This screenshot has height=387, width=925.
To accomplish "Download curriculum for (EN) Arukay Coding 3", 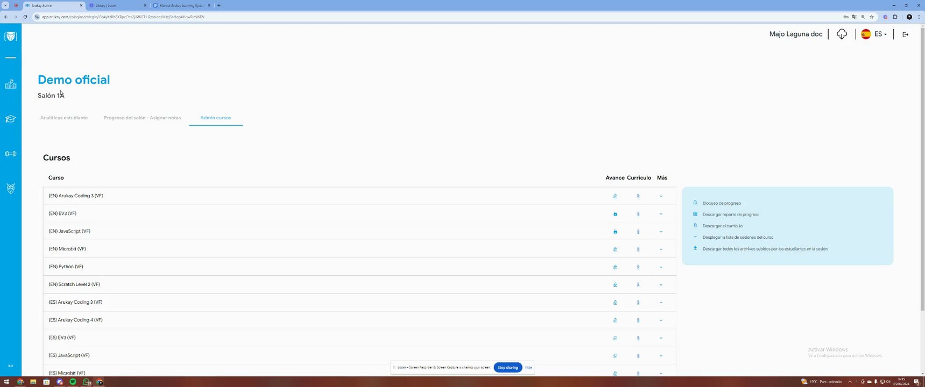I will tap(638, 196).
